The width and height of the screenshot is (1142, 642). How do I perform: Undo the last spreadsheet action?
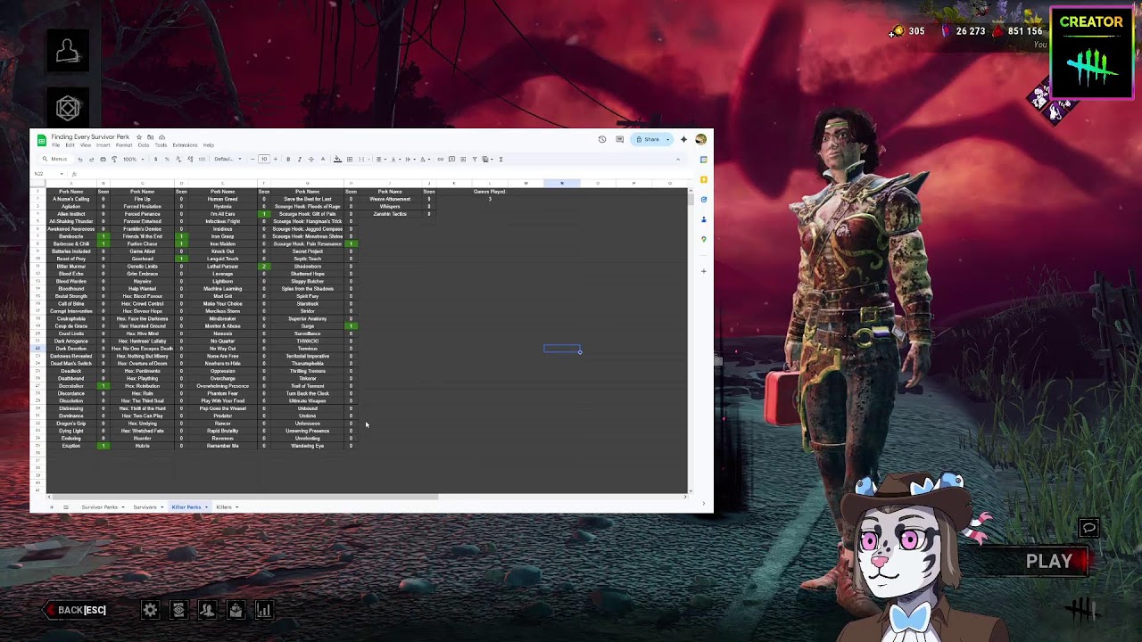(x=80, y=159)
